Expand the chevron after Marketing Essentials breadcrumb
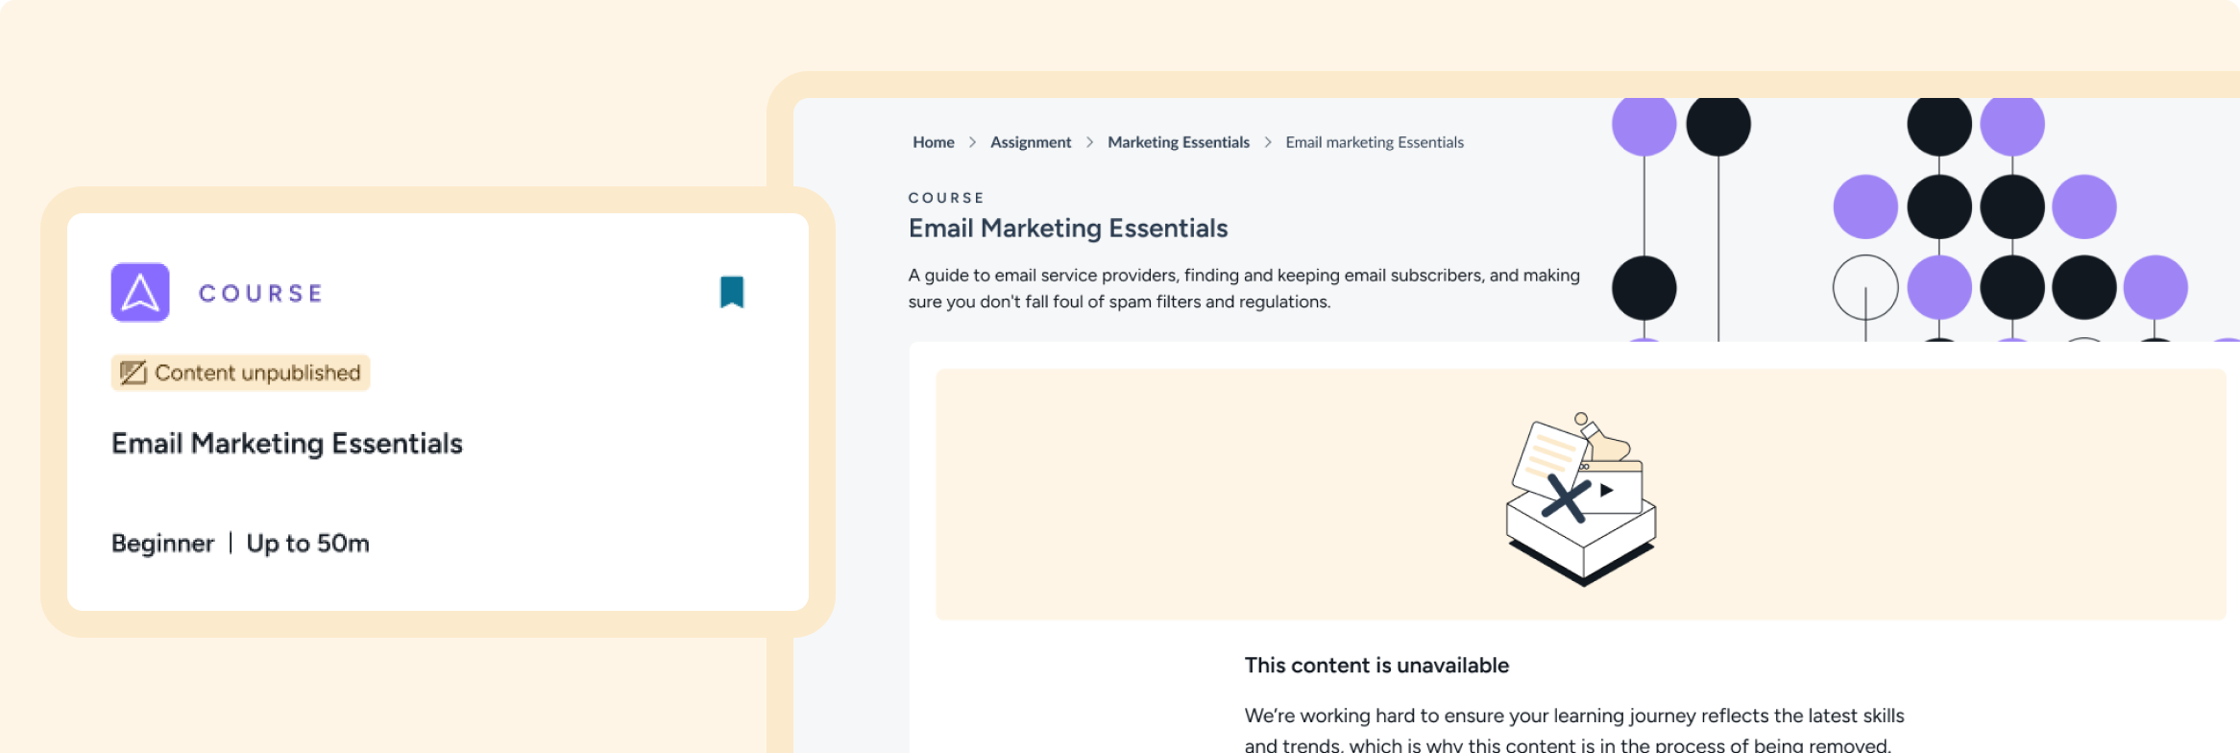 [x=1268, y=141]
